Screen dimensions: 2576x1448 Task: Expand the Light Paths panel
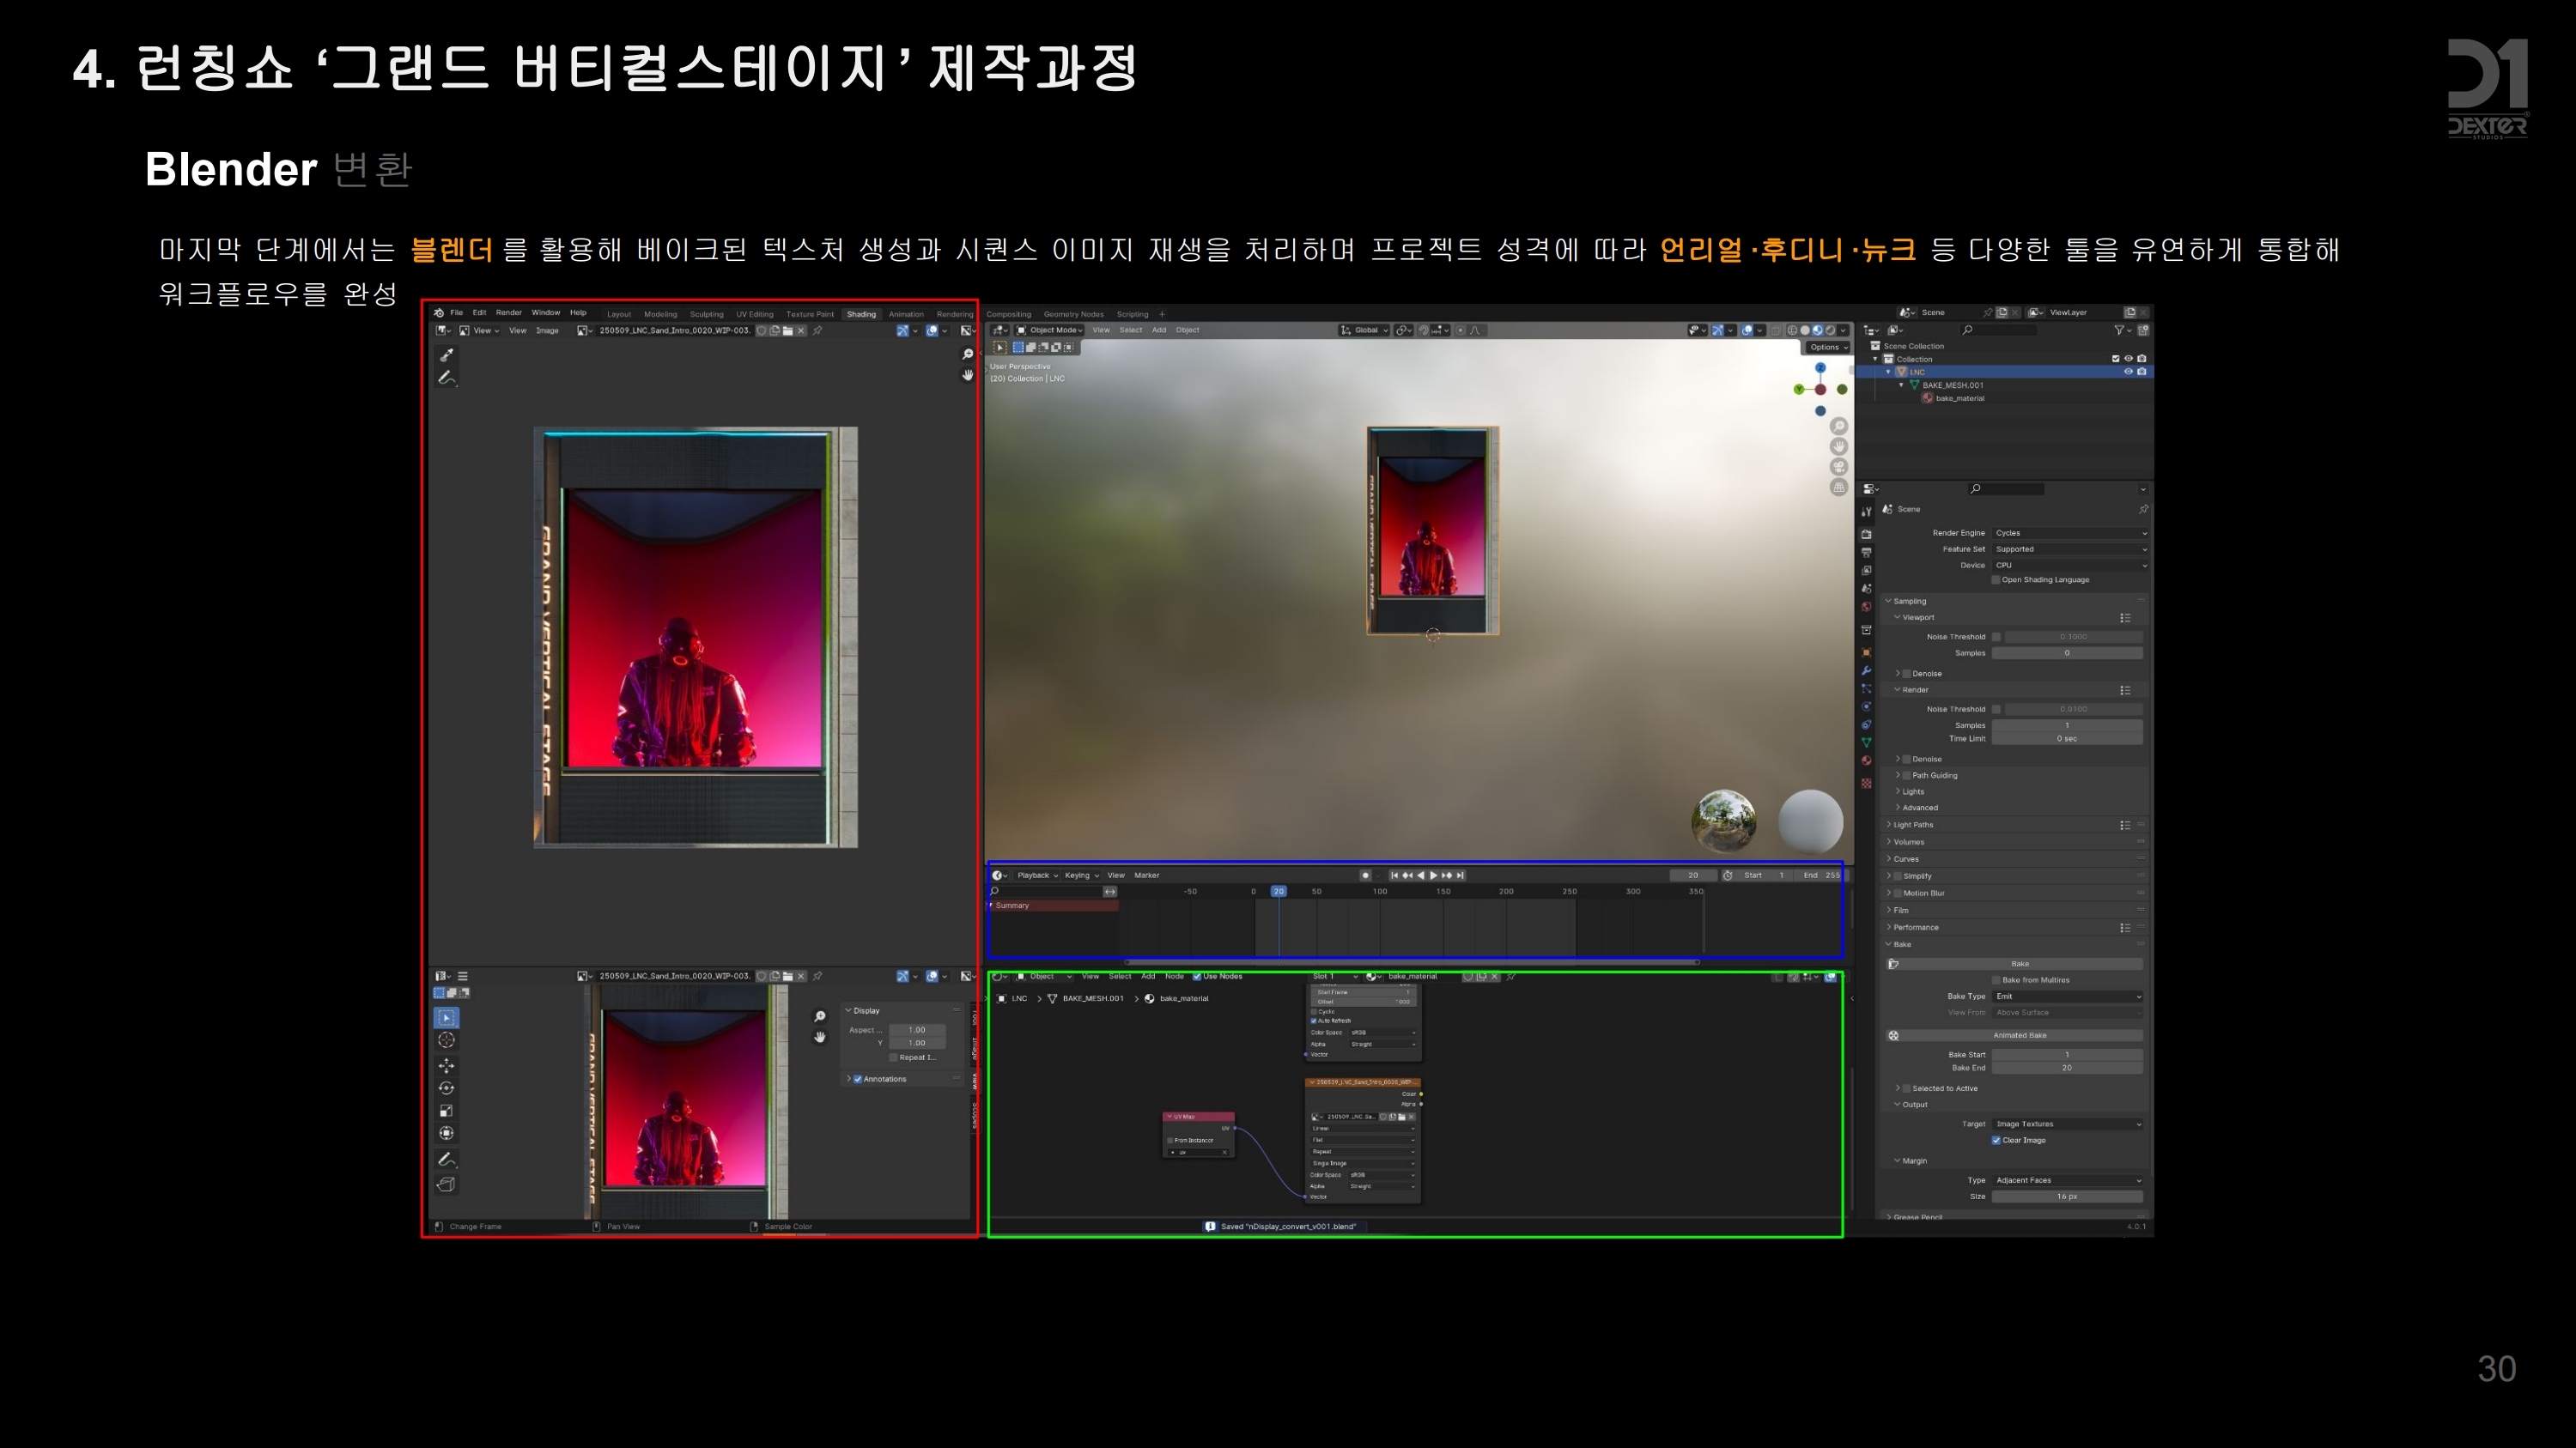point(1912,826)
